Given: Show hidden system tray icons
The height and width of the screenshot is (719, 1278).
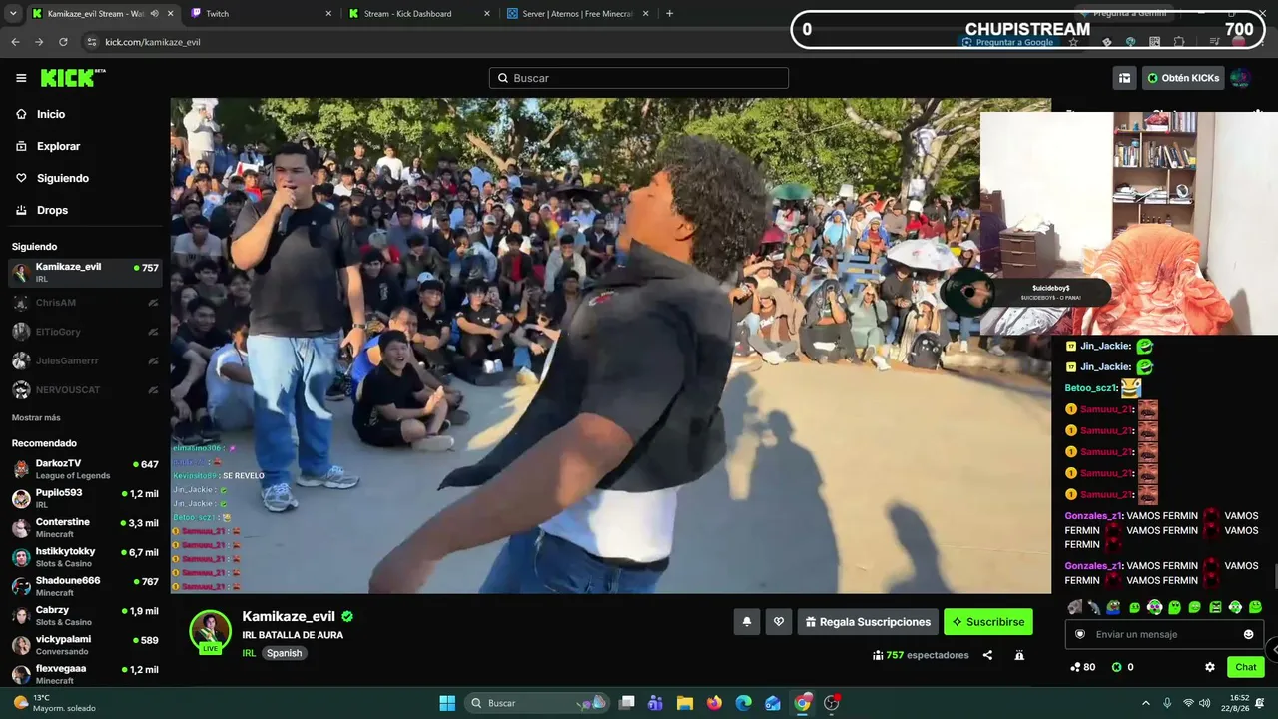Looking at the screenshot, I should pyautogui.click(x=1145, y=703).
